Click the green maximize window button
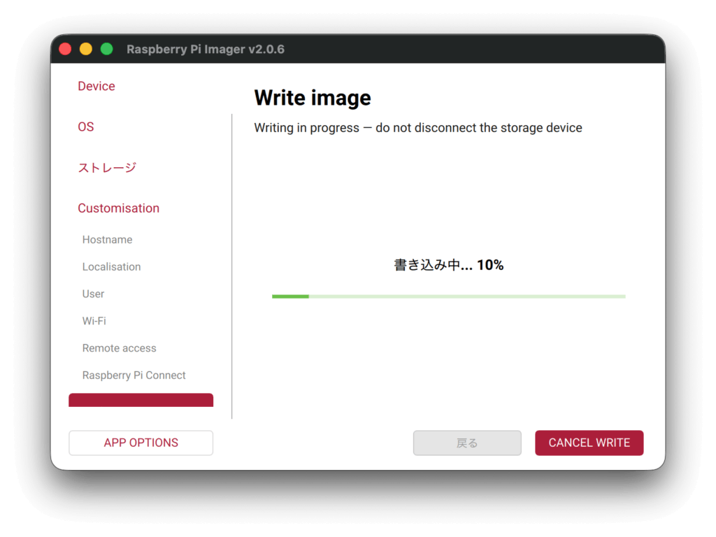This screenshot has height=537, width=716. (107, 49)
